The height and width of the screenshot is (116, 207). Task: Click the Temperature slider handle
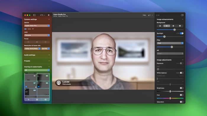pyautogui.click(x=157, y=79)
